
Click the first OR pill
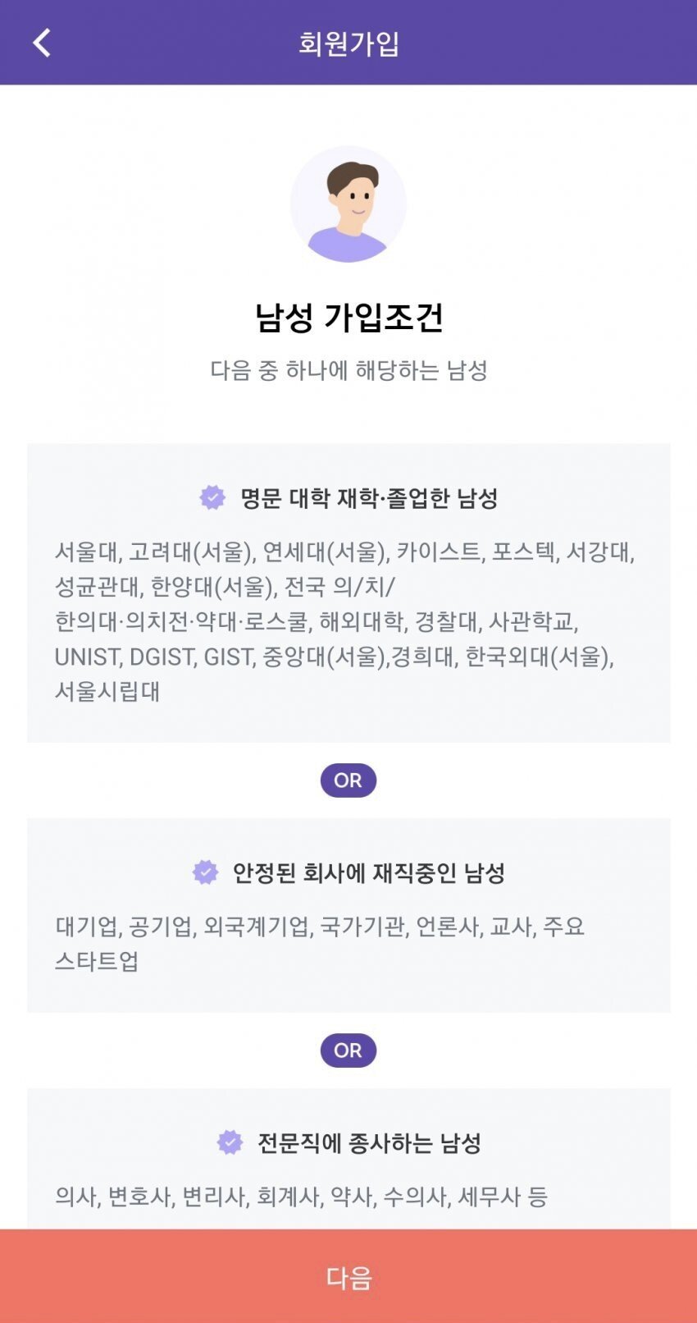[348, 781]
